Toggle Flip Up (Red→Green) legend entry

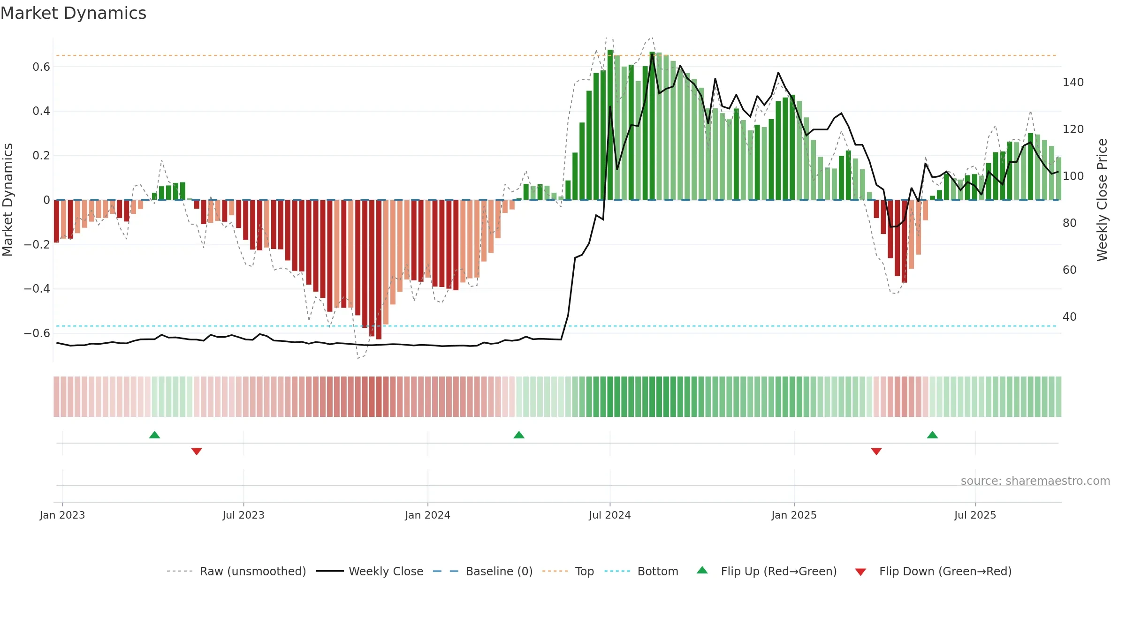click(x=767, y=571)
